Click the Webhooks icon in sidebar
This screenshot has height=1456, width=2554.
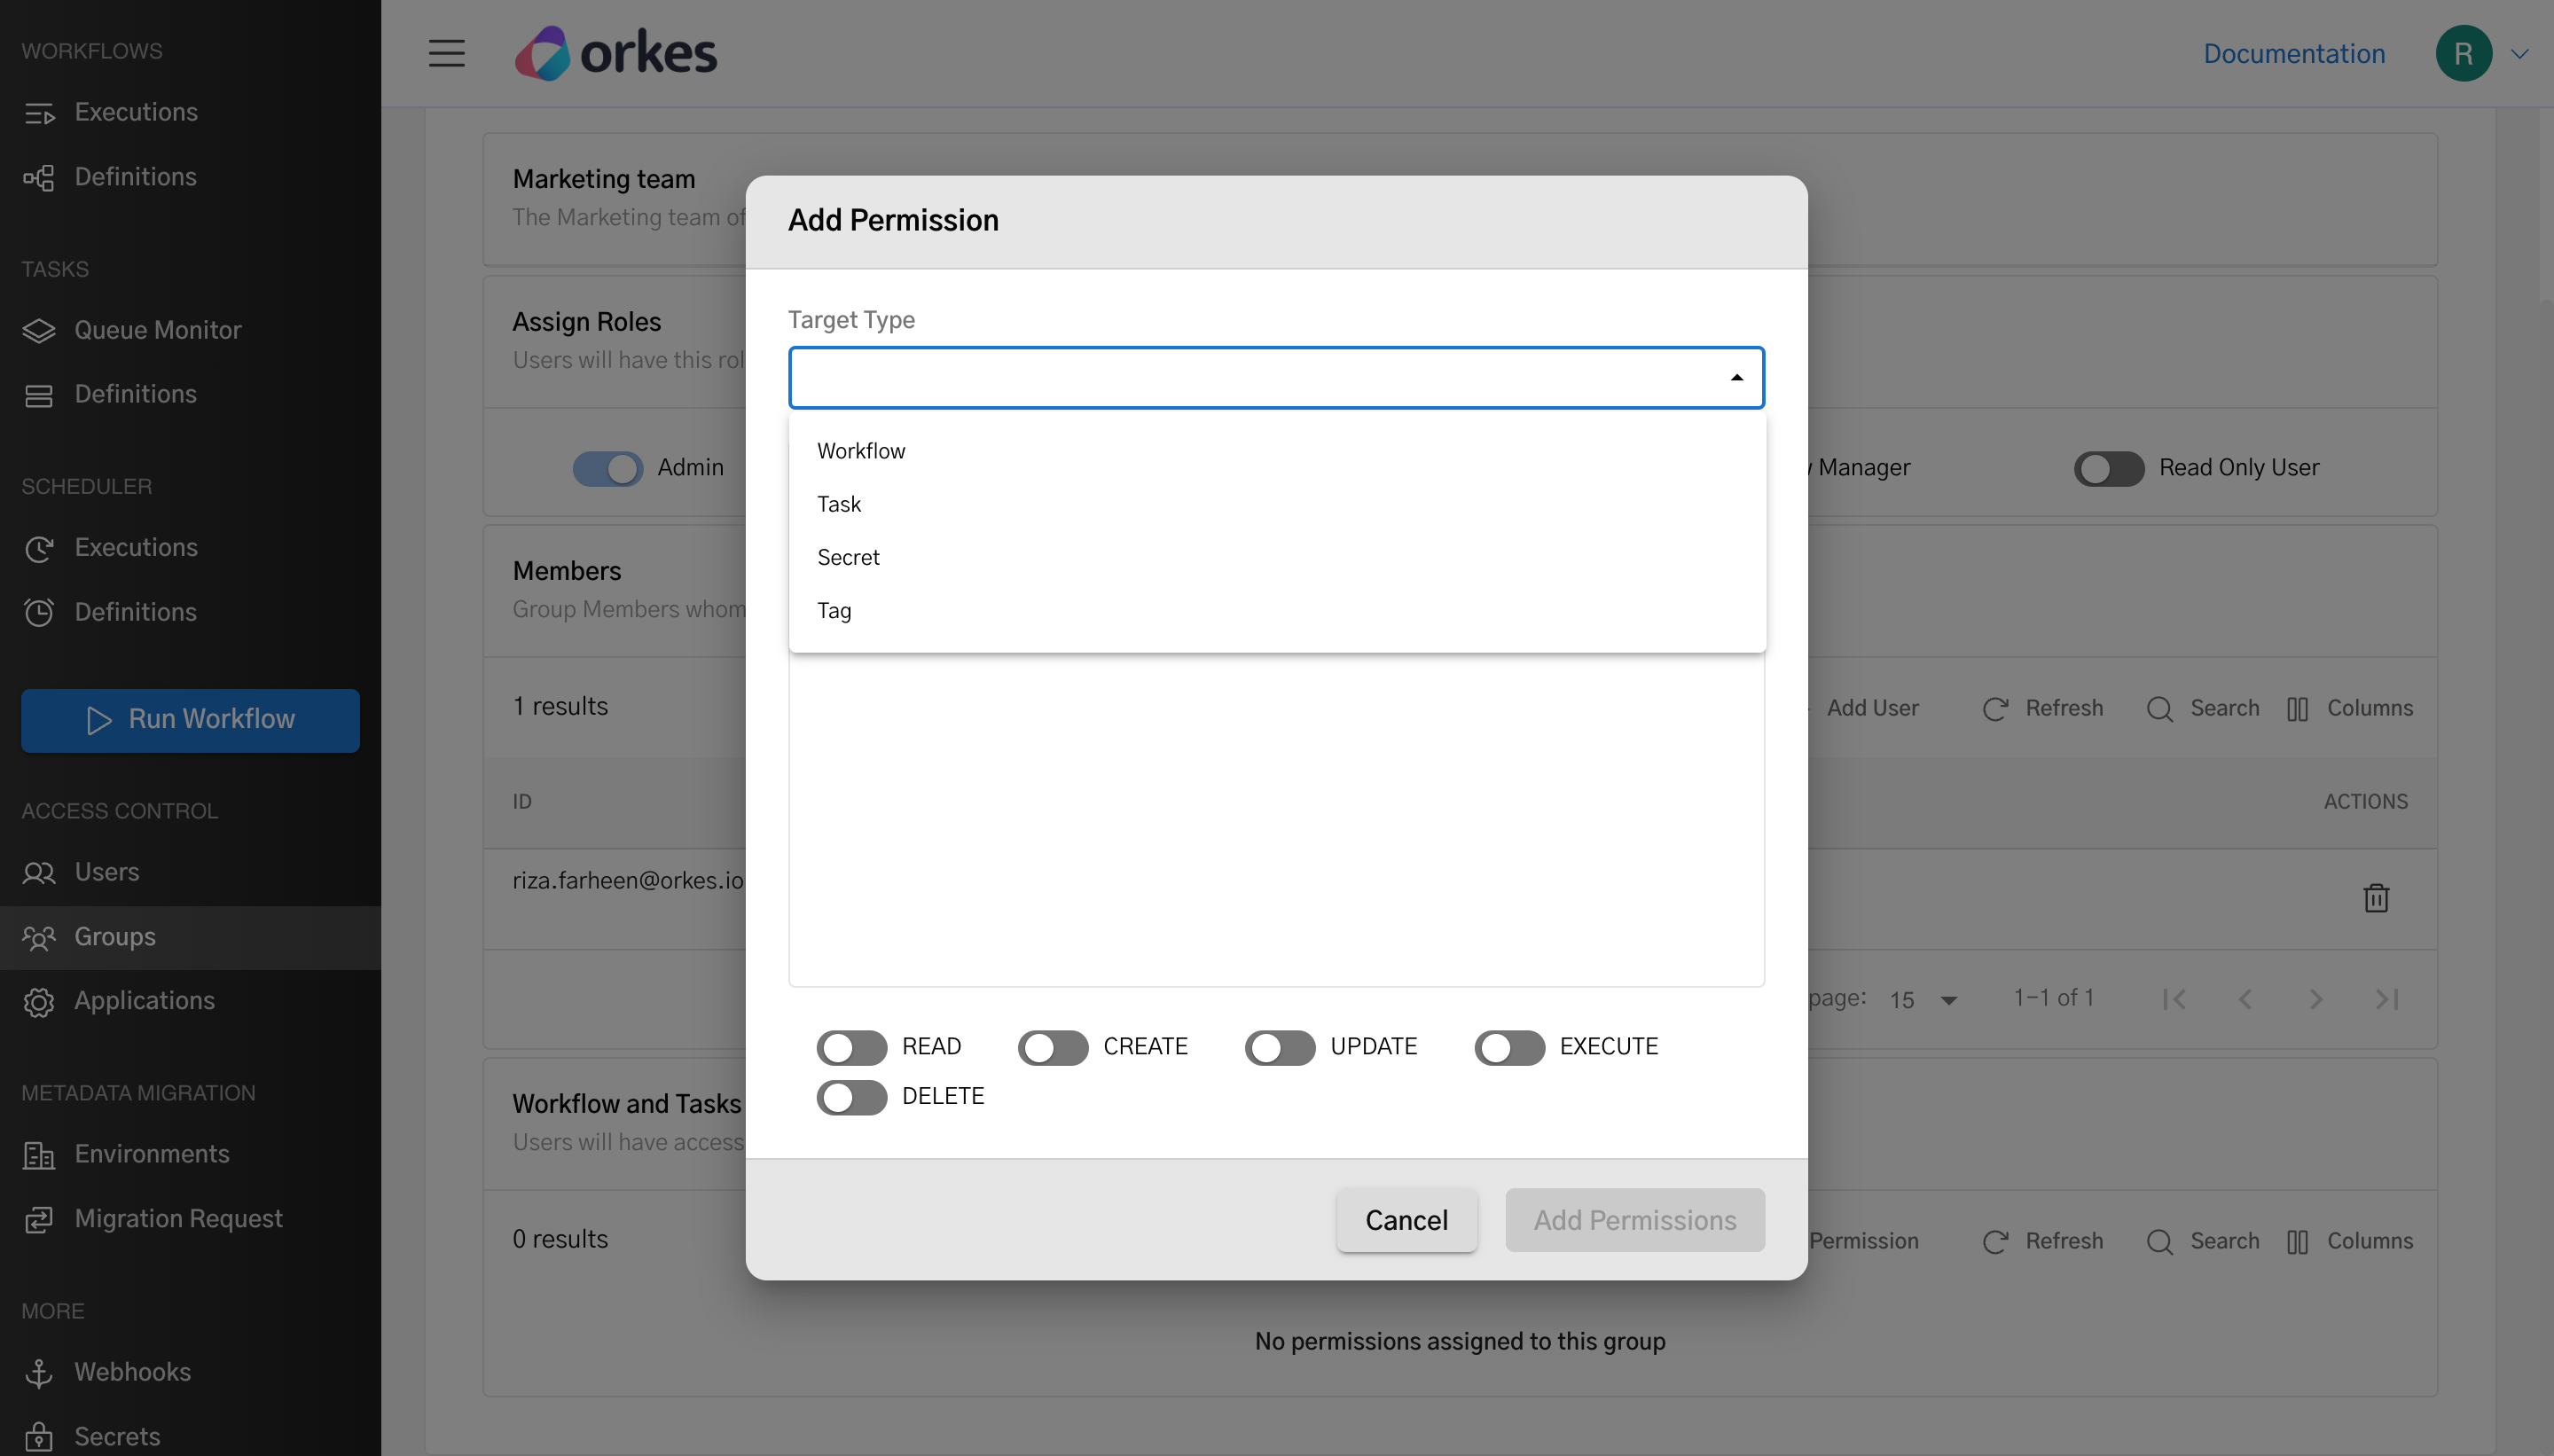(x=39, y=1372)
